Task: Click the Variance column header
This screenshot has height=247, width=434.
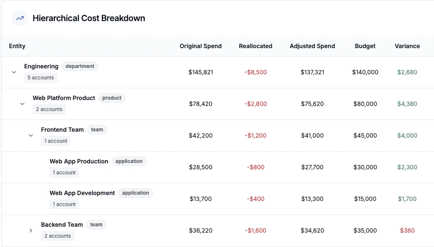Action: [x=407, y=46]
